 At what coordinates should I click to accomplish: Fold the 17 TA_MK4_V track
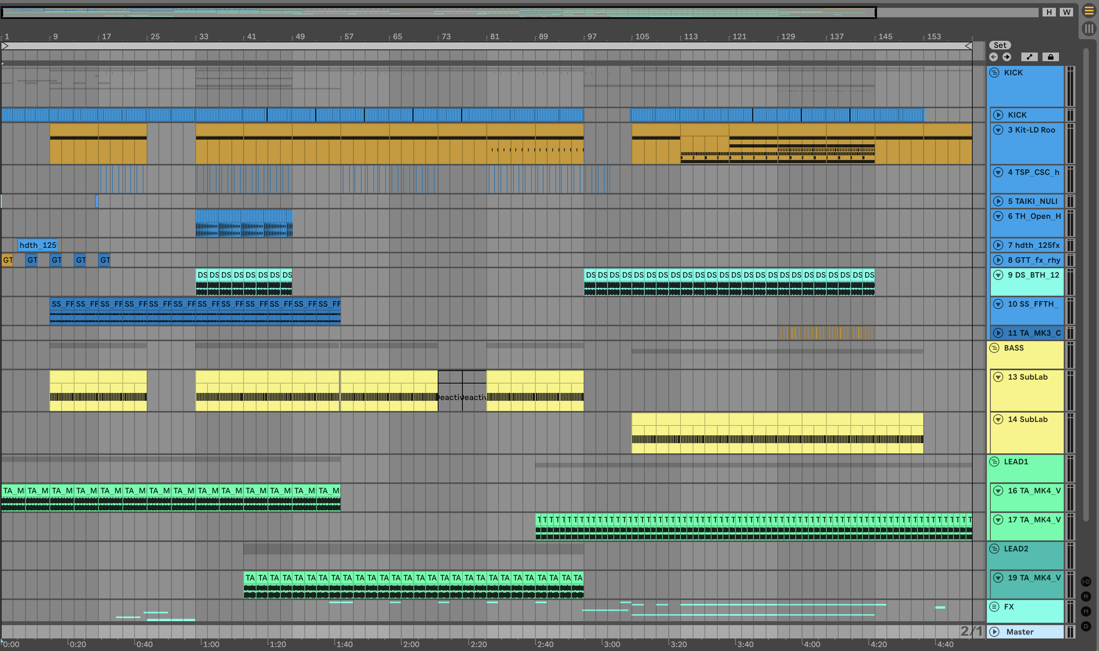tap(998, 520)
